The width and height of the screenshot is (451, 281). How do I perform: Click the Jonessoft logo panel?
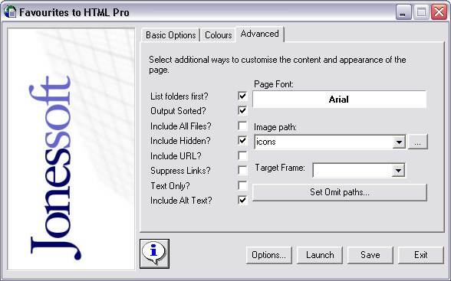[x=71, y=149]
